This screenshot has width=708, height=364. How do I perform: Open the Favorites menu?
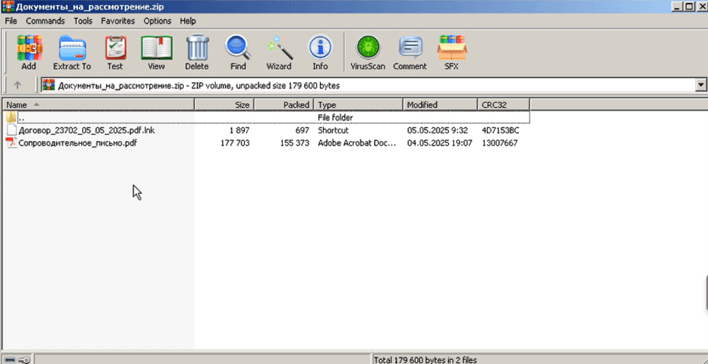(x=118, y=21)
